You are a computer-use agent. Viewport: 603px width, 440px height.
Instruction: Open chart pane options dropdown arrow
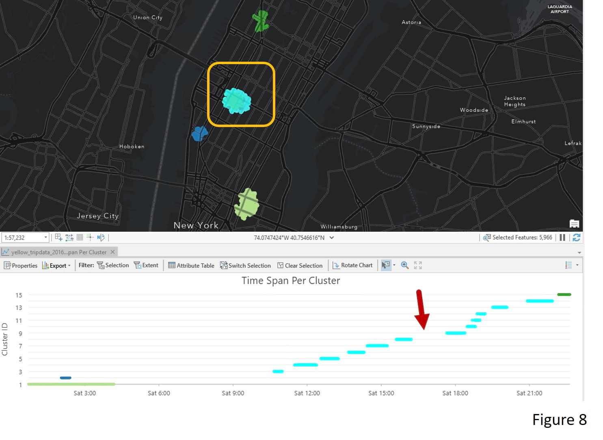[579, 252]
